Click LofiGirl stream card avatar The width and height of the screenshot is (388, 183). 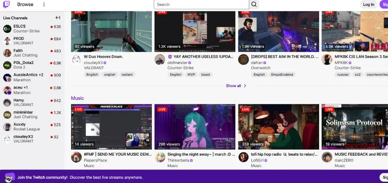[243, 157]
